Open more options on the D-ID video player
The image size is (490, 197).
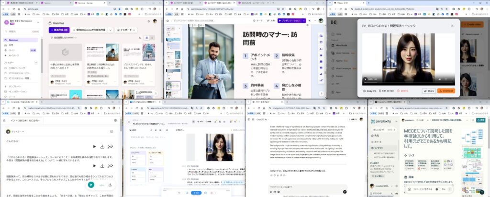coord(451,79)
